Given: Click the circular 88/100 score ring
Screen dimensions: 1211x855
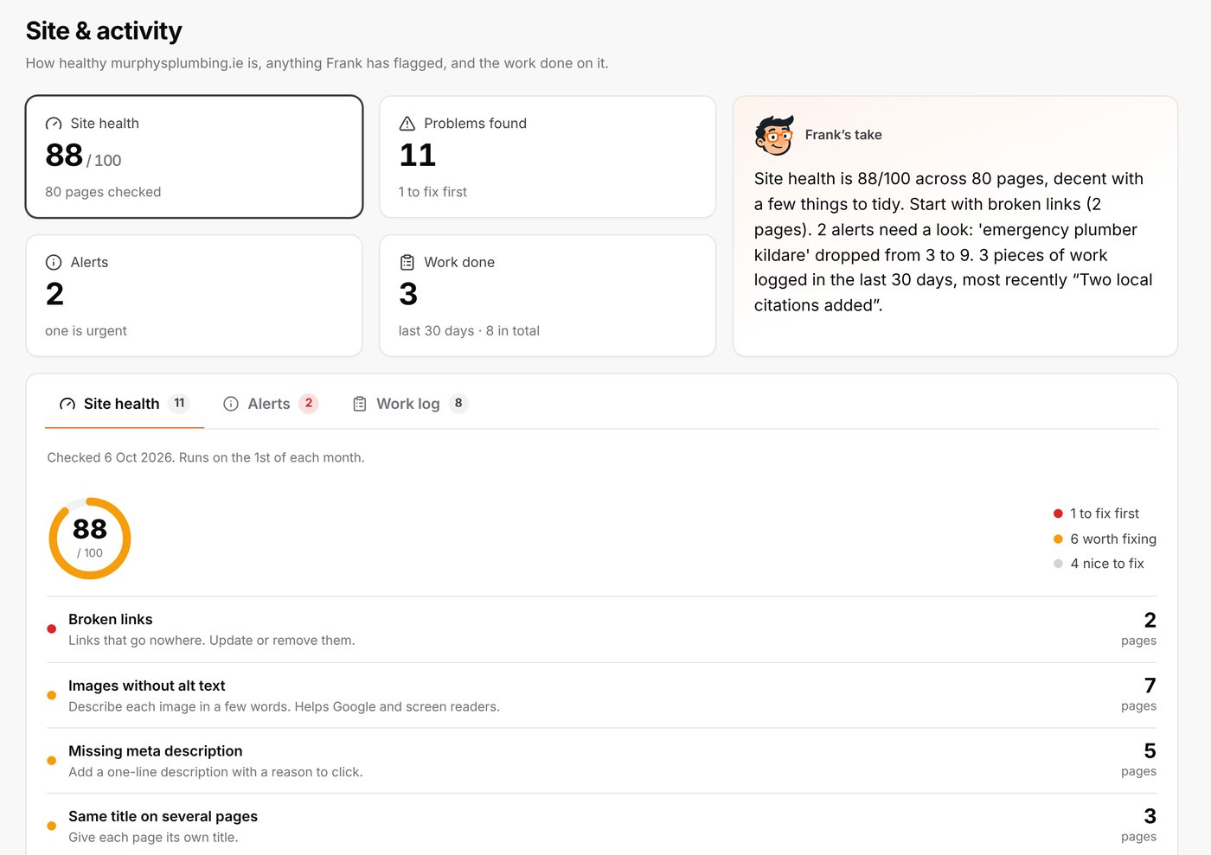Looking at the screenshot, I should (x=90, y=539).
